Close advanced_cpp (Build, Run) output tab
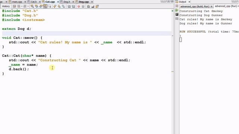 click(x=211, y=7)
